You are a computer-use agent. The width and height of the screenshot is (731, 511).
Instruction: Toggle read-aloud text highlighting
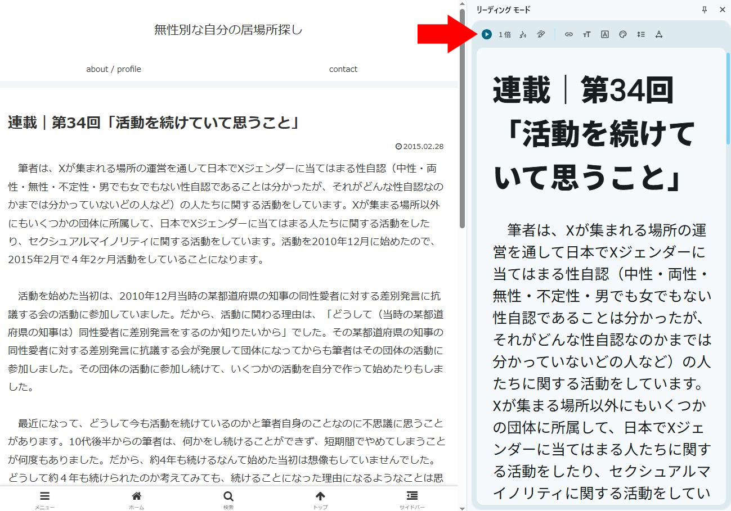tap(541, 34)
